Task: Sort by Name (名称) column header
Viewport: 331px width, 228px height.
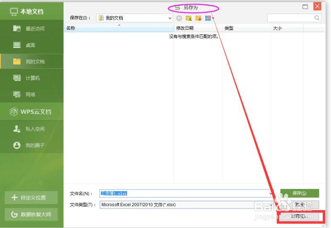Action: point(119,28)
